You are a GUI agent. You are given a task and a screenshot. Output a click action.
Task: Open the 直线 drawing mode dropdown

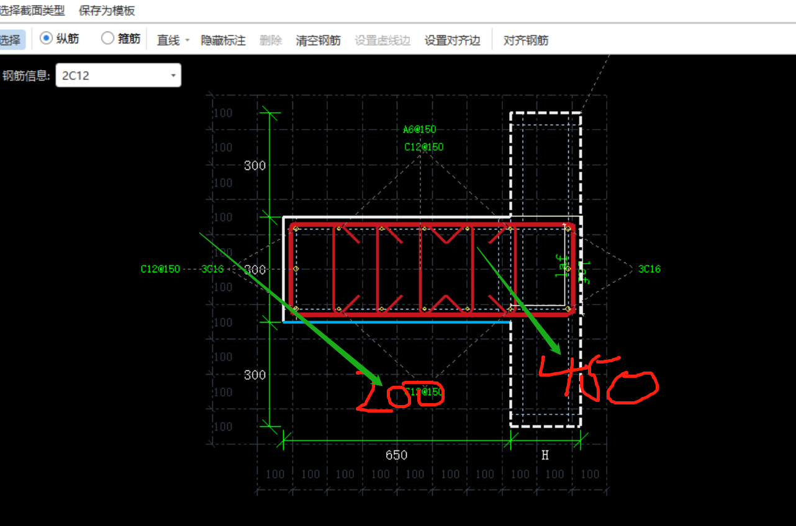[x=173, y=40]
